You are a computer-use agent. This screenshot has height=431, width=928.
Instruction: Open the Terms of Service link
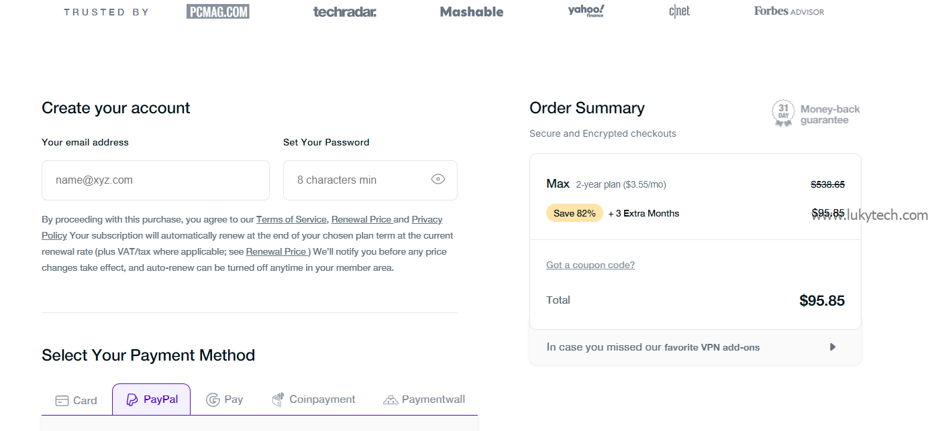click(291, 219)
